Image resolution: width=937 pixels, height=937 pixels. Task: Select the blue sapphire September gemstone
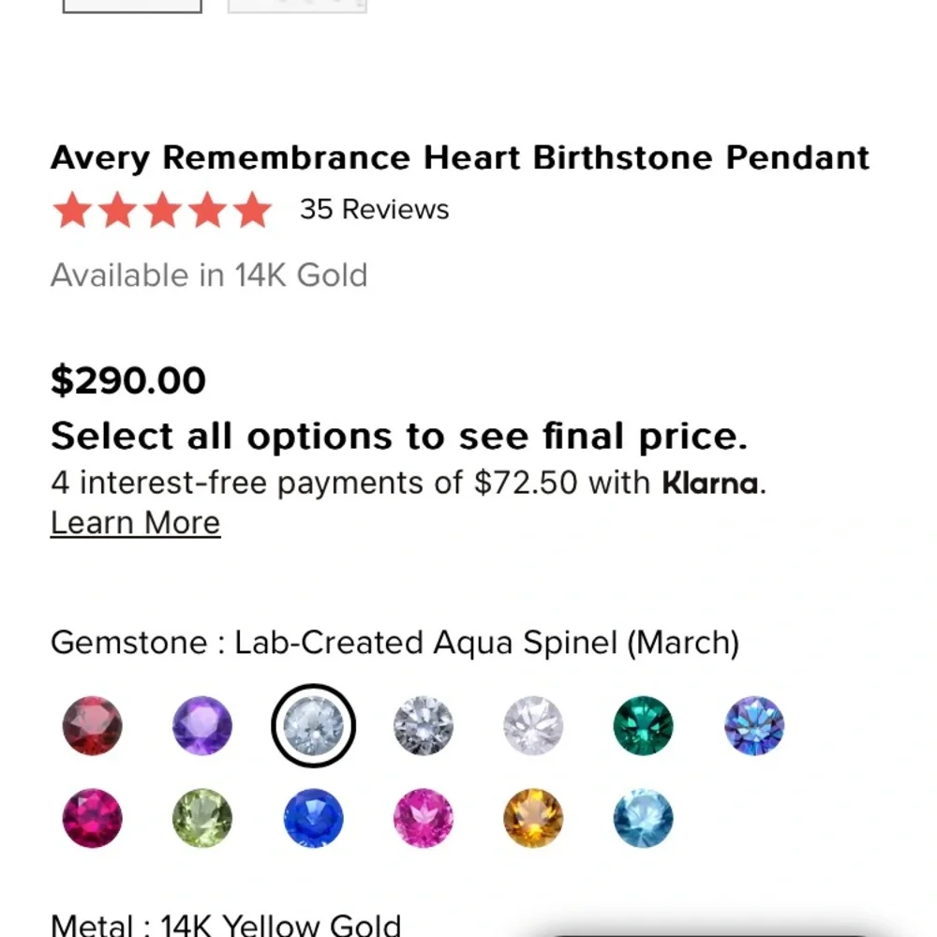coord(314,818)
